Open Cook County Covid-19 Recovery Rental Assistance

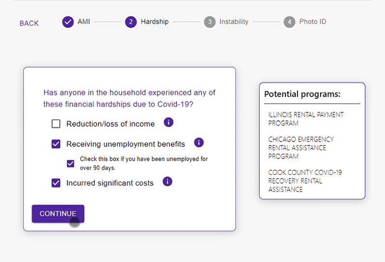coord(305,181)
